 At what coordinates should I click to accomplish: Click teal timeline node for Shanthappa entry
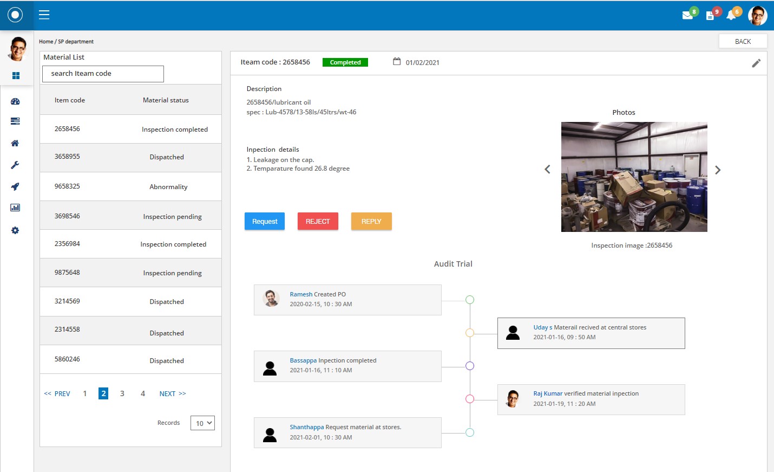pos(470,432)
